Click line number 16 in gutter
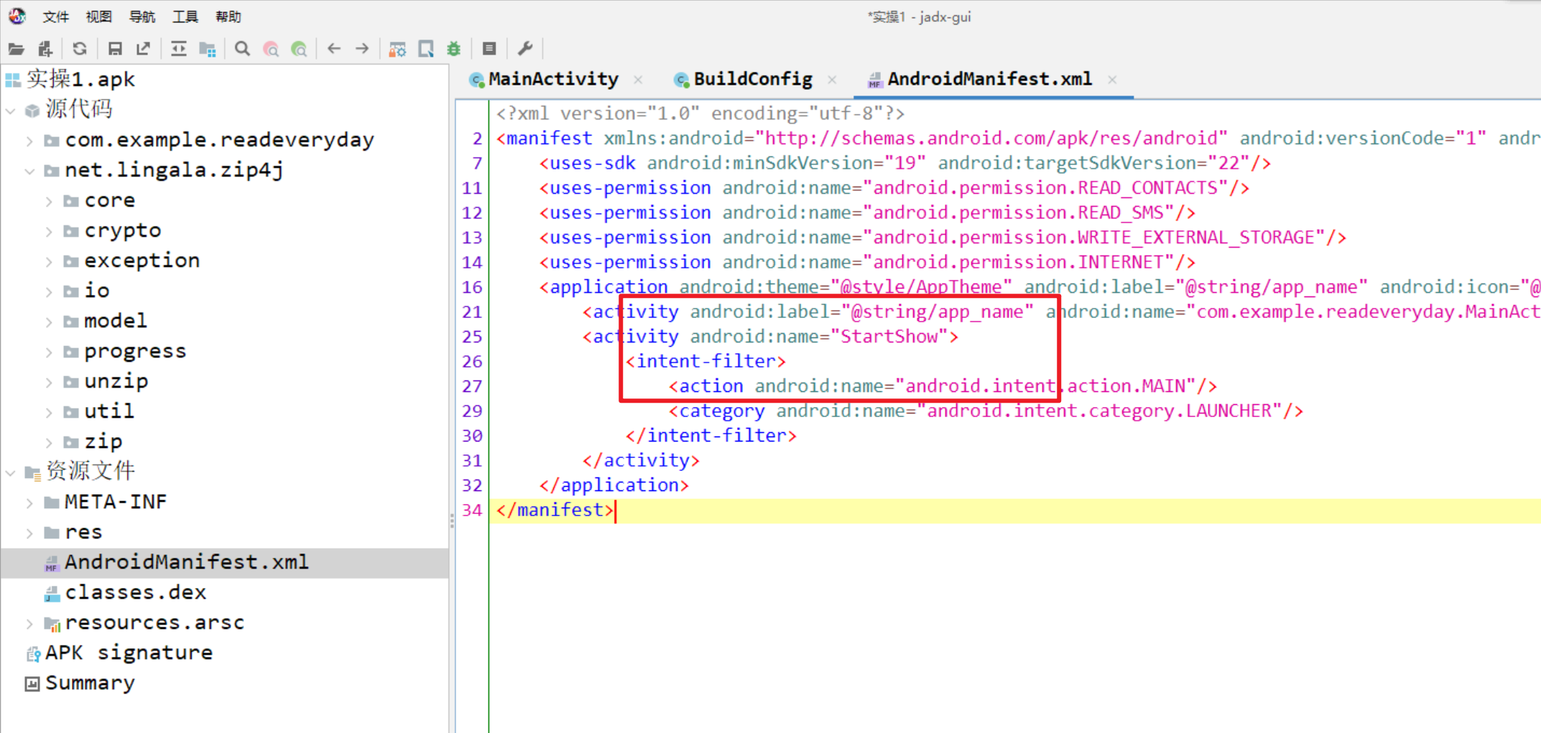Screen dimensions: 1541x733 tap(472, 287)
